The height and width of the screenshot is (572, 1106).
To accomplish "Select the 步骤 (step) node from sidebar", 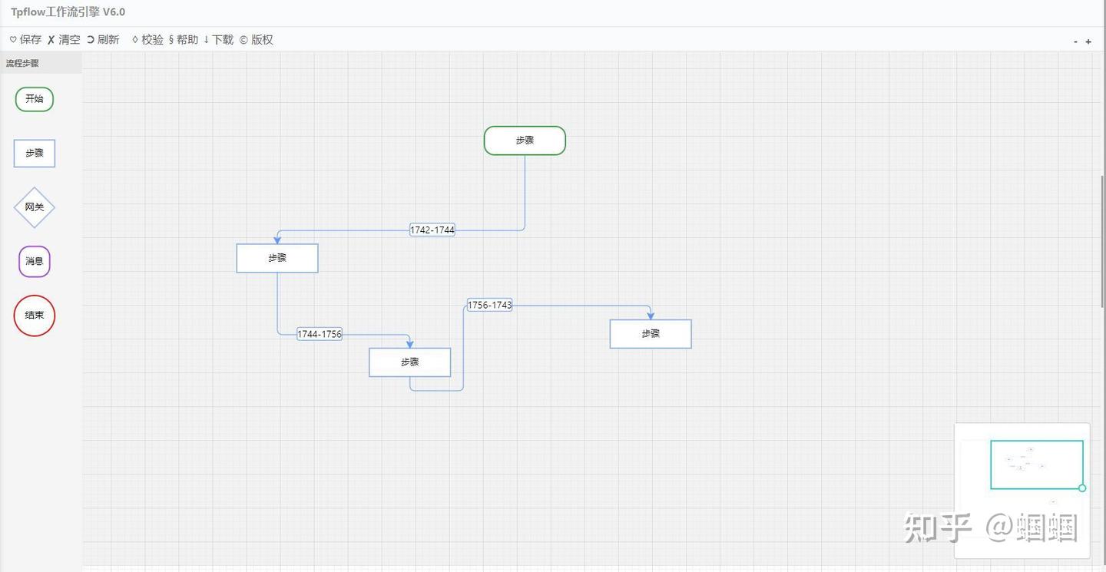I will click(34, 153).
